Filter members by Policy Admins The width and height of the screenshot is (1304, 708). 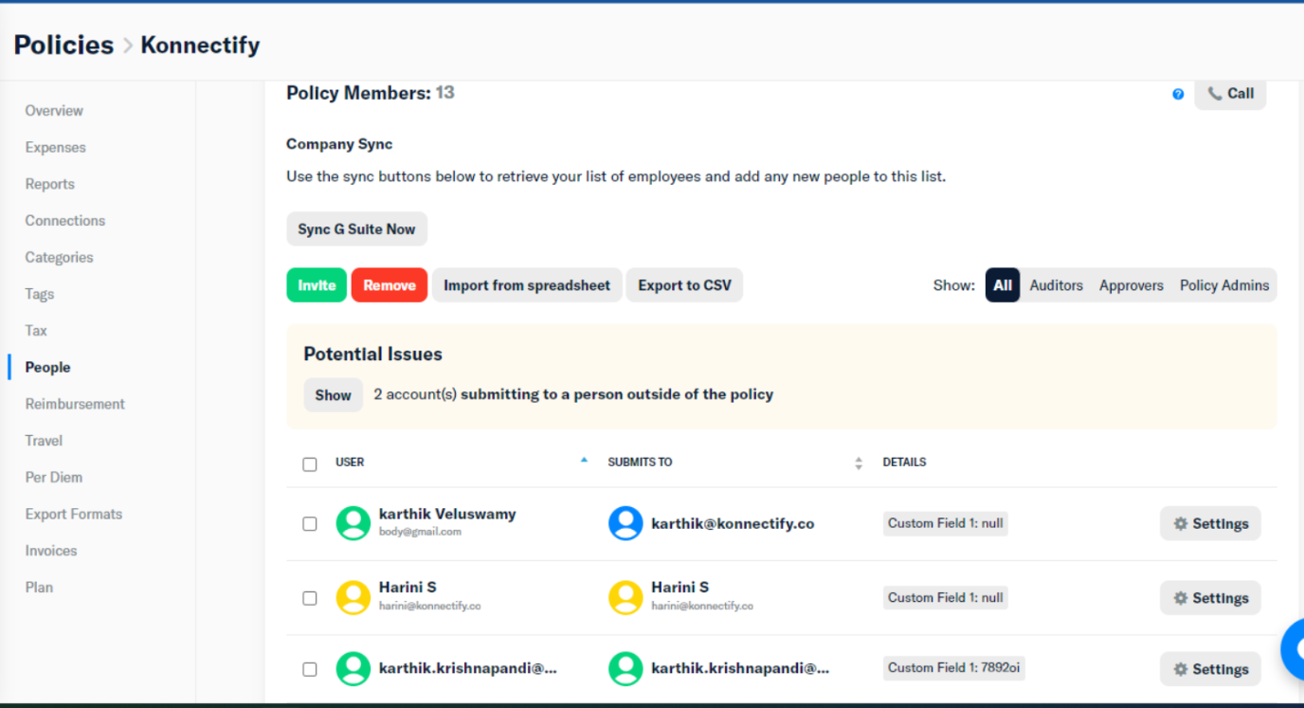tap(1224, 285)
